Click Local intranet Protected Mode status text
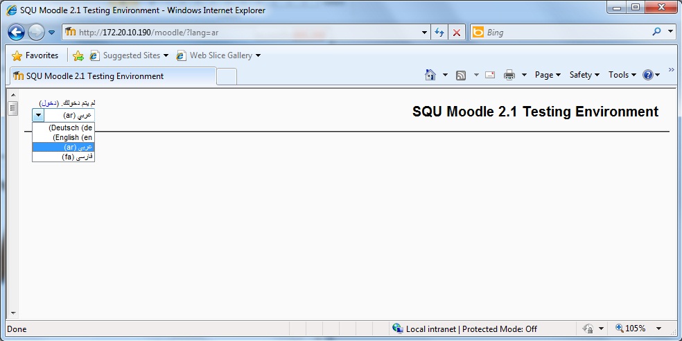 [471, 329]
